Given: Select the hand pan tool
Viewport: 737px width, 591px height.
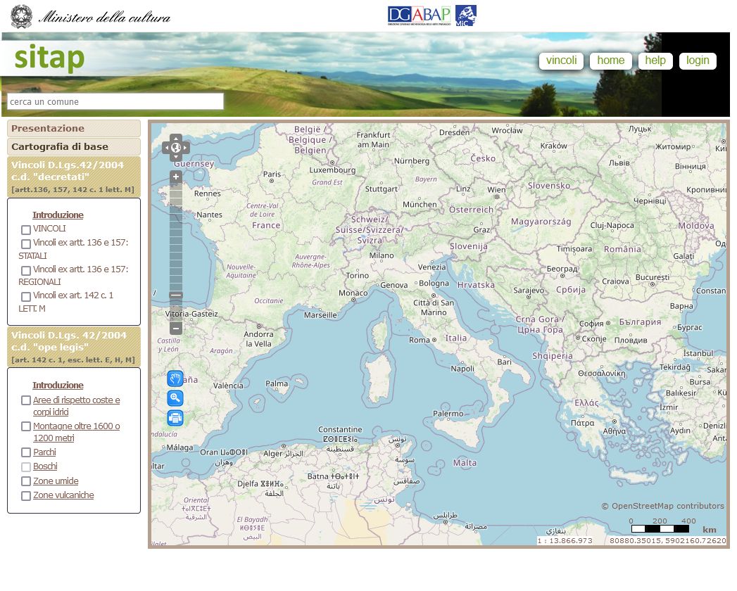Looking at the screenshot, I should (175, 379).
